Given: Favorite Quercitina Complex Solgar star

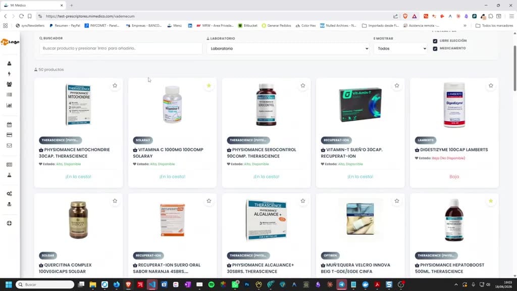Looking at the screenshot, I should coord(115,201).
